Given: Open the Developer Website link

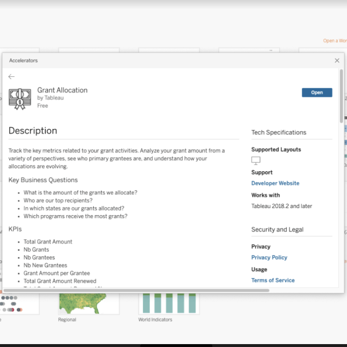Looking at the screenshot, I should (275, 183).
